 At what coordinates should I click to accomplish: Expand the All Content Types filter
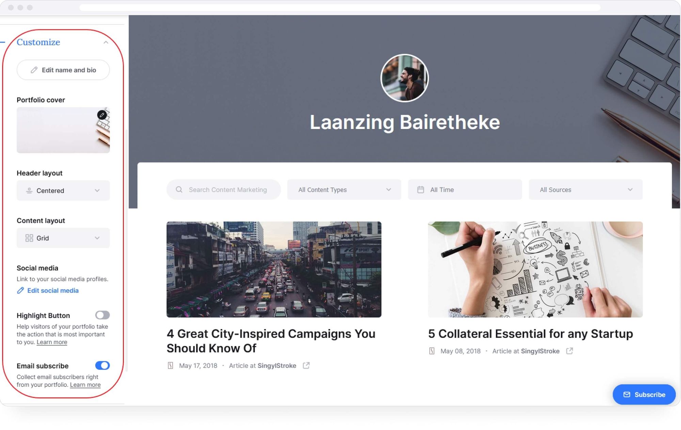coord(344,189)
